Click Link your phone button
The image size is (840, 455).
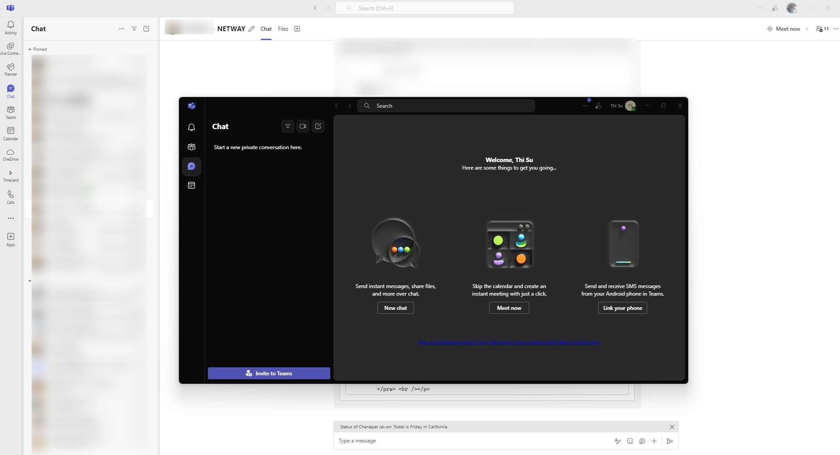[x=623, y=308]
